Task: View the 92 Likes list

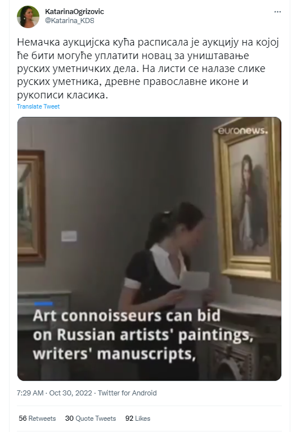Action: click(138, 418)
